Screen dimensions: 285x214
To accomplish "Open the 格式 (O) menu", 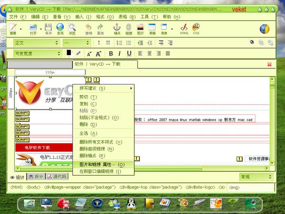I will point(105,17).
